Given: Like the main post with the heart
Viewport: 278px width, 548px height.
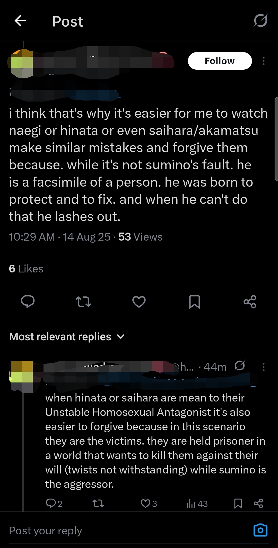Looking at the screenshot, I should click(x=139, y=302).
